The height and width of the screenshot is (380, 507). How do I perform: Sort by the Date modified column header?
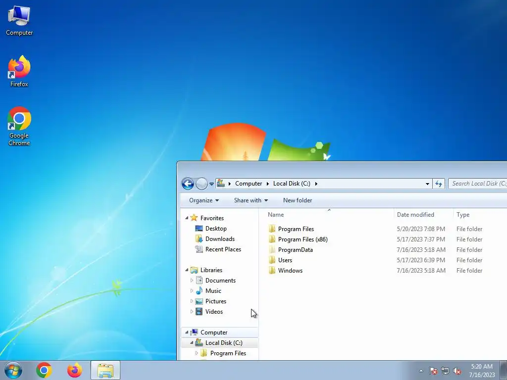(424, 215)
